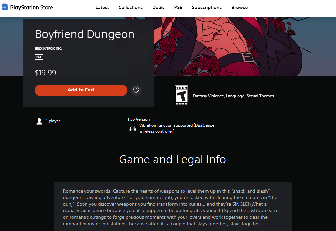Click the PlayStation Store shopping bag logo
The width and height of the screenshot is (336, 231).
point(5,7)
